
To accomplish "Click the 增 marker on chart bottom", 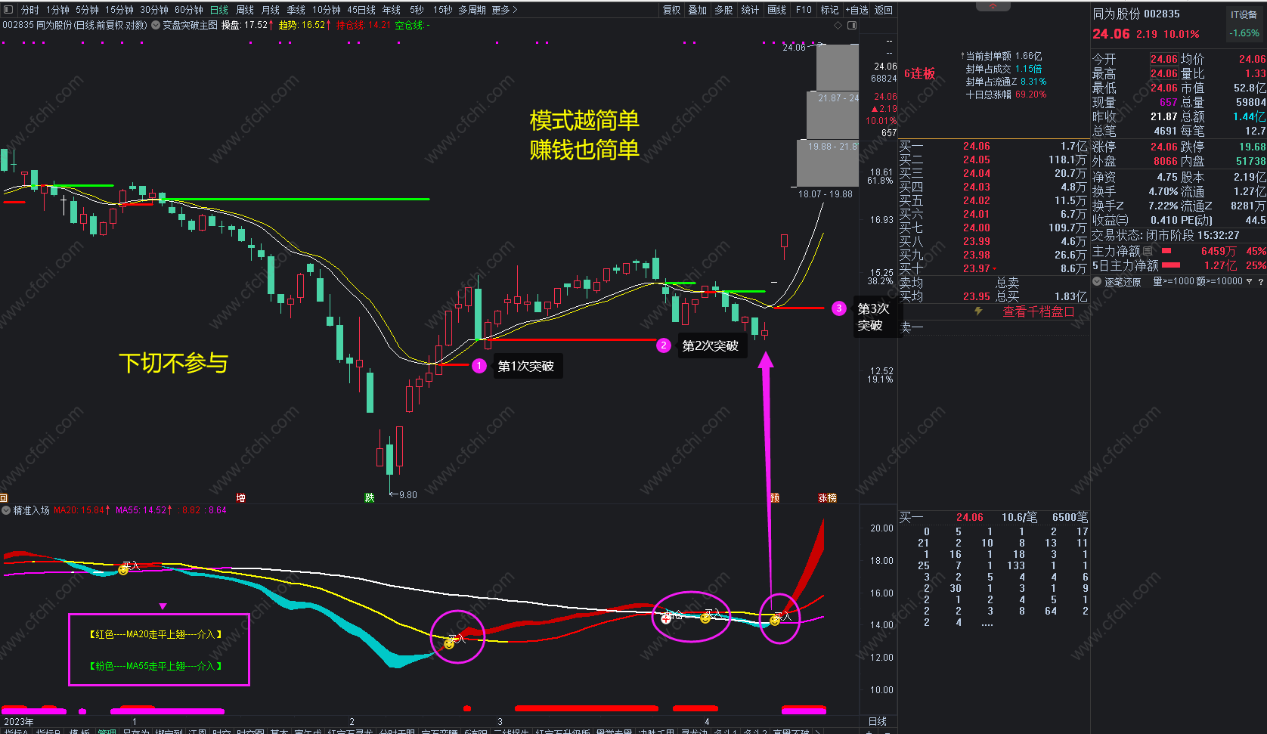I will pos(240,497).
